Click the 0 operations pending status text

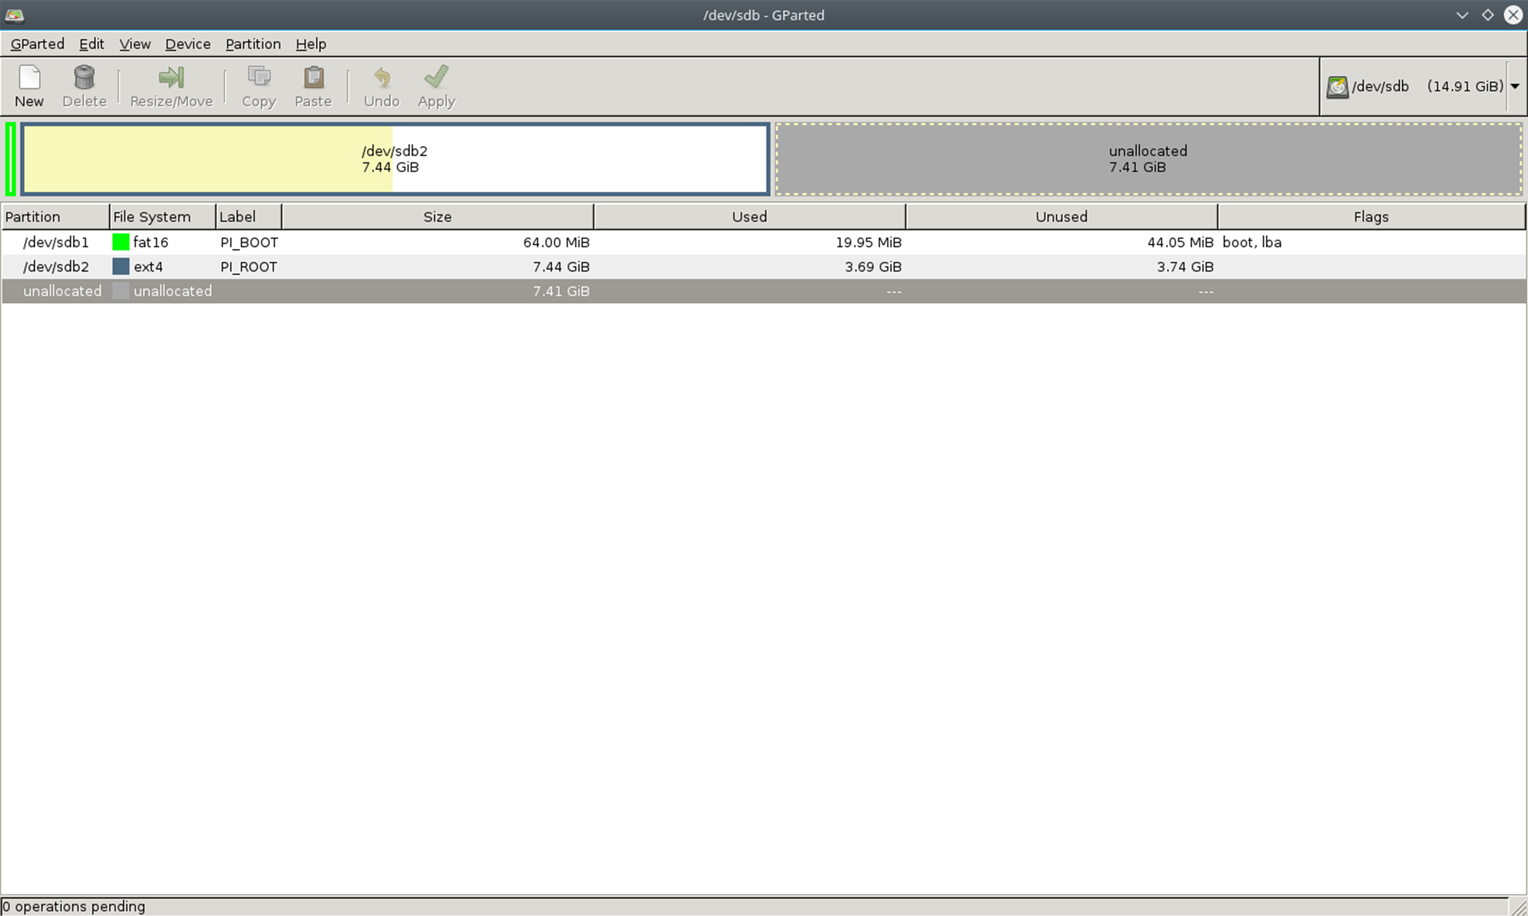(x=74, y=906)
